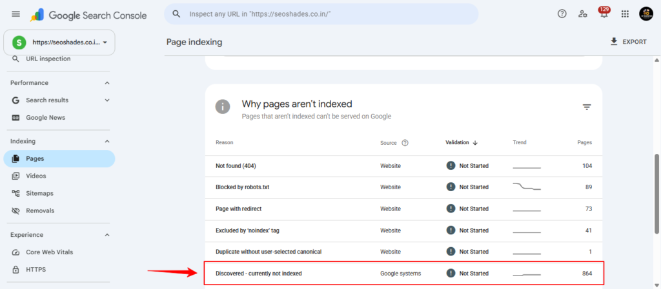This screenshot has width=661, height=289.
Task: Click the 864 pages count
Action: [587, 274]
